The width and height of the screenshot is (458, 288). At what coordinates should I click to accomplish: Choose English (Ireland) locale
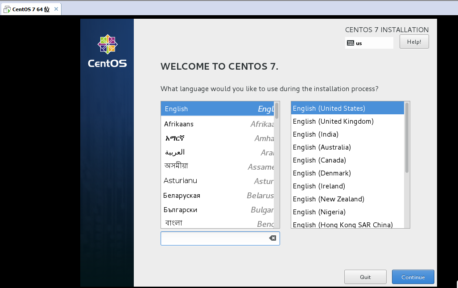point(347,186)
